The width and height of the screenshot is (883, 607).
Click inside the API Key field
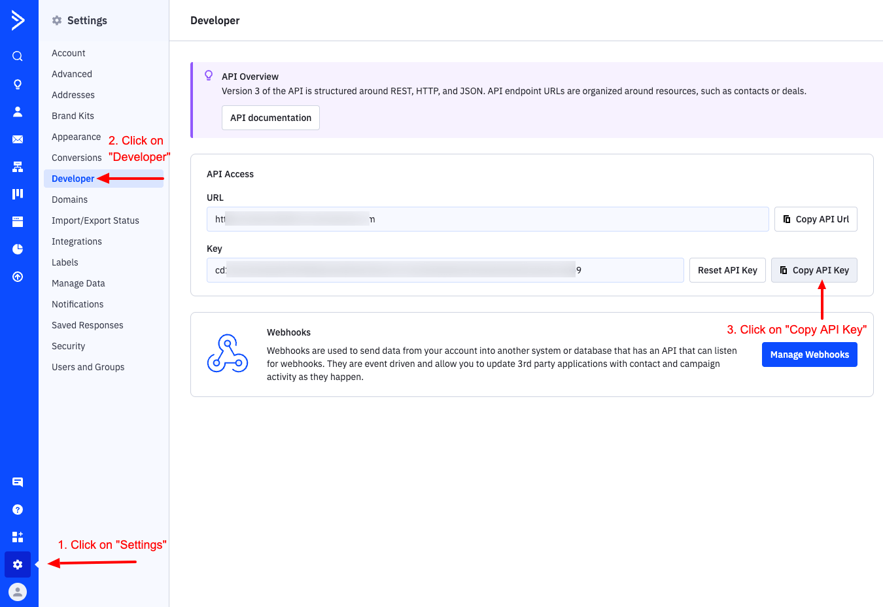[x=445, y=270]
